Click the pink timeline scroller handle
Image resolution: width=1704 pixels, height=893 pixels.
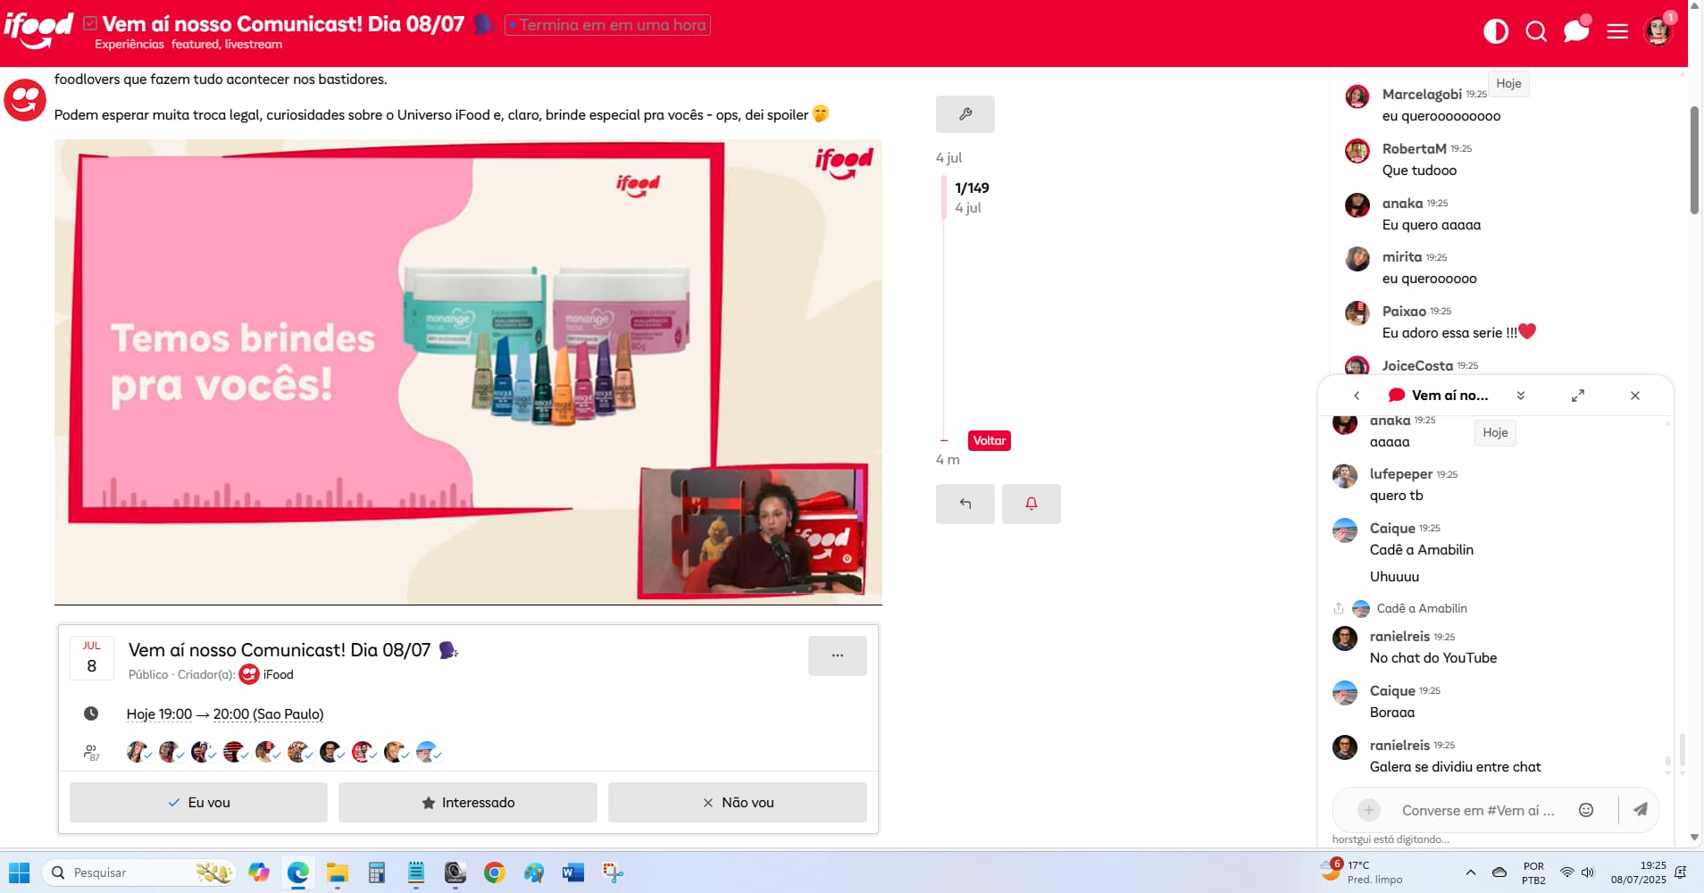[943, 197]
